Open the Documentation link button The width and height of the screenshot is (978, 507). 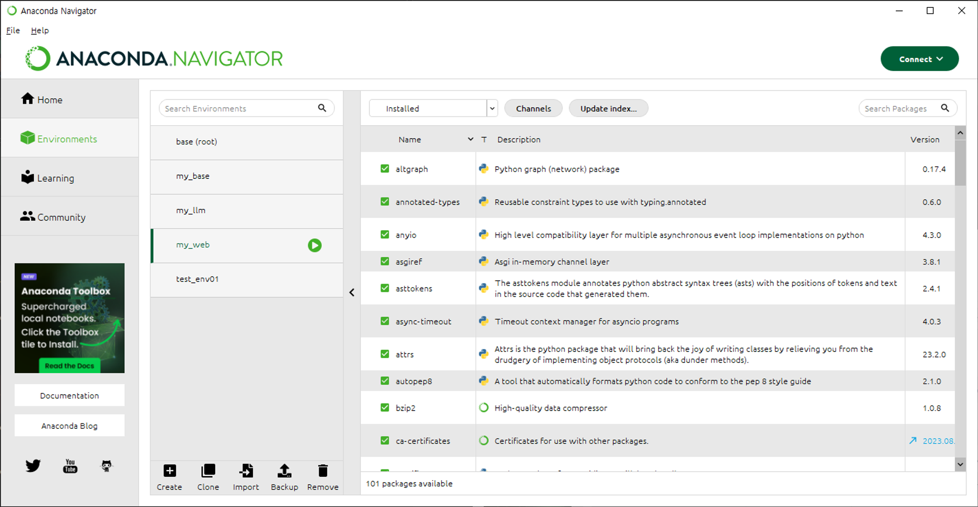click(x=69, y=395)
